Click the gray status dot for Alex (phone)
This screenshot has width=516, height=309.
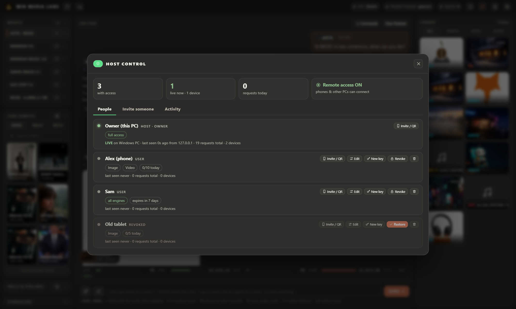(99, 159)
